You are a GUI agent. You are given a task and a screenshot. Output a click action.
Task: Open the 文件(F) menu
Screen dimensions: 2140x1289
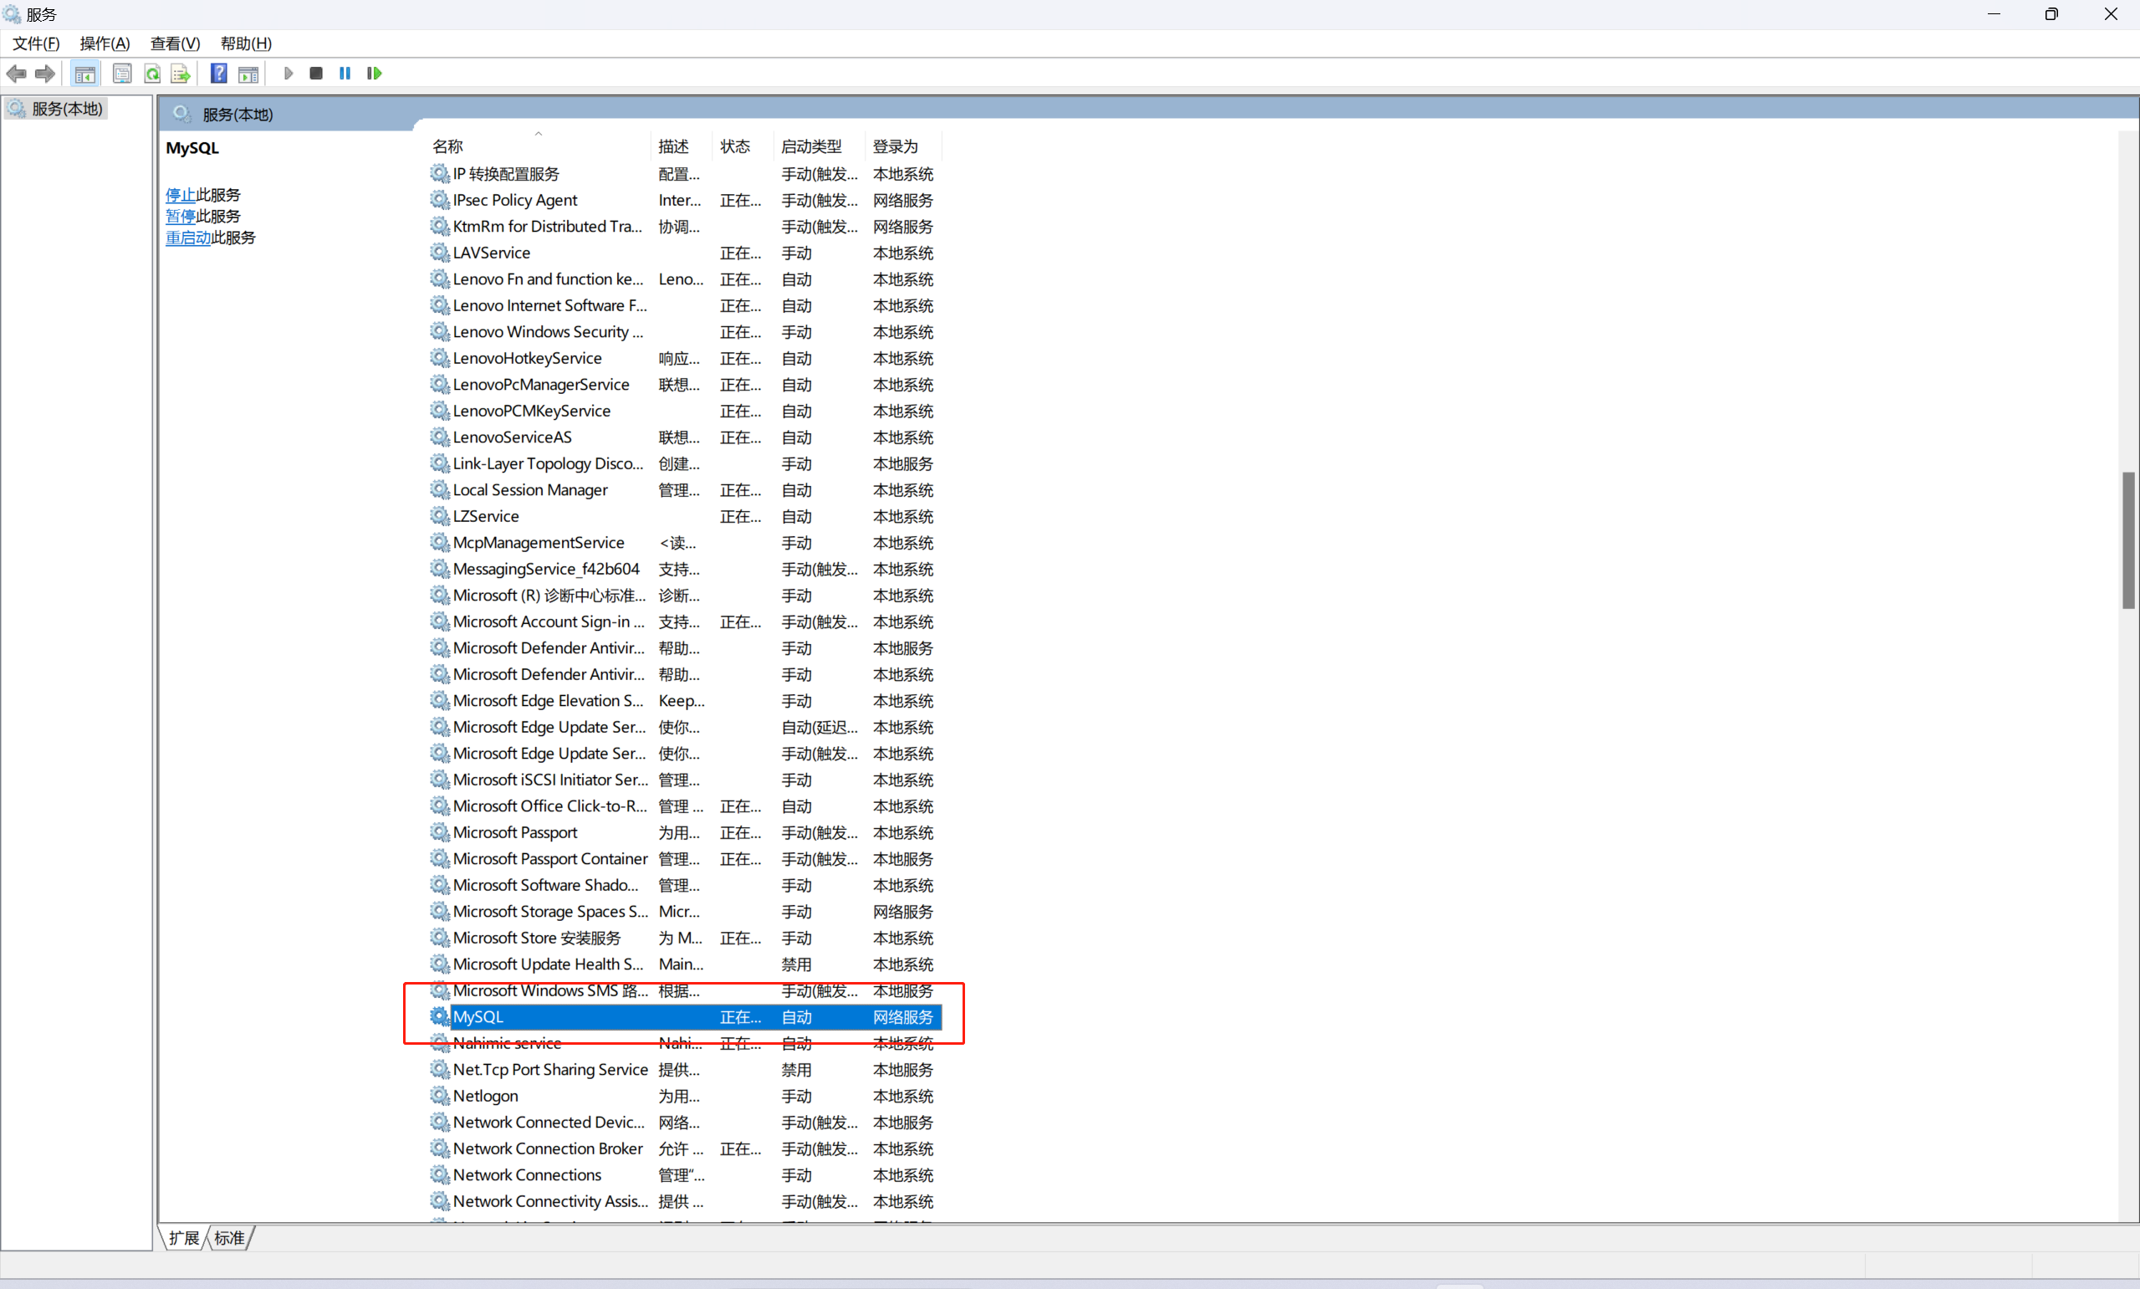click(x=36, y=43)
